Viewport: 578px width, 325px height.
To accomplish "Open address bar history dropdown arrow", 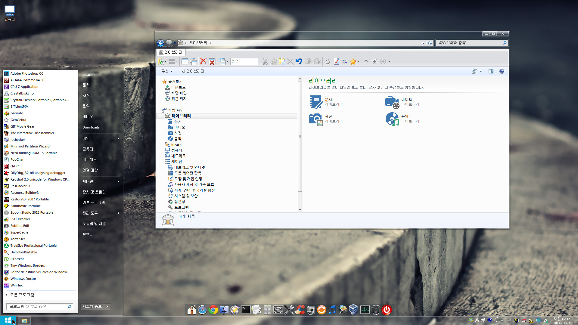I will [423, 43].
